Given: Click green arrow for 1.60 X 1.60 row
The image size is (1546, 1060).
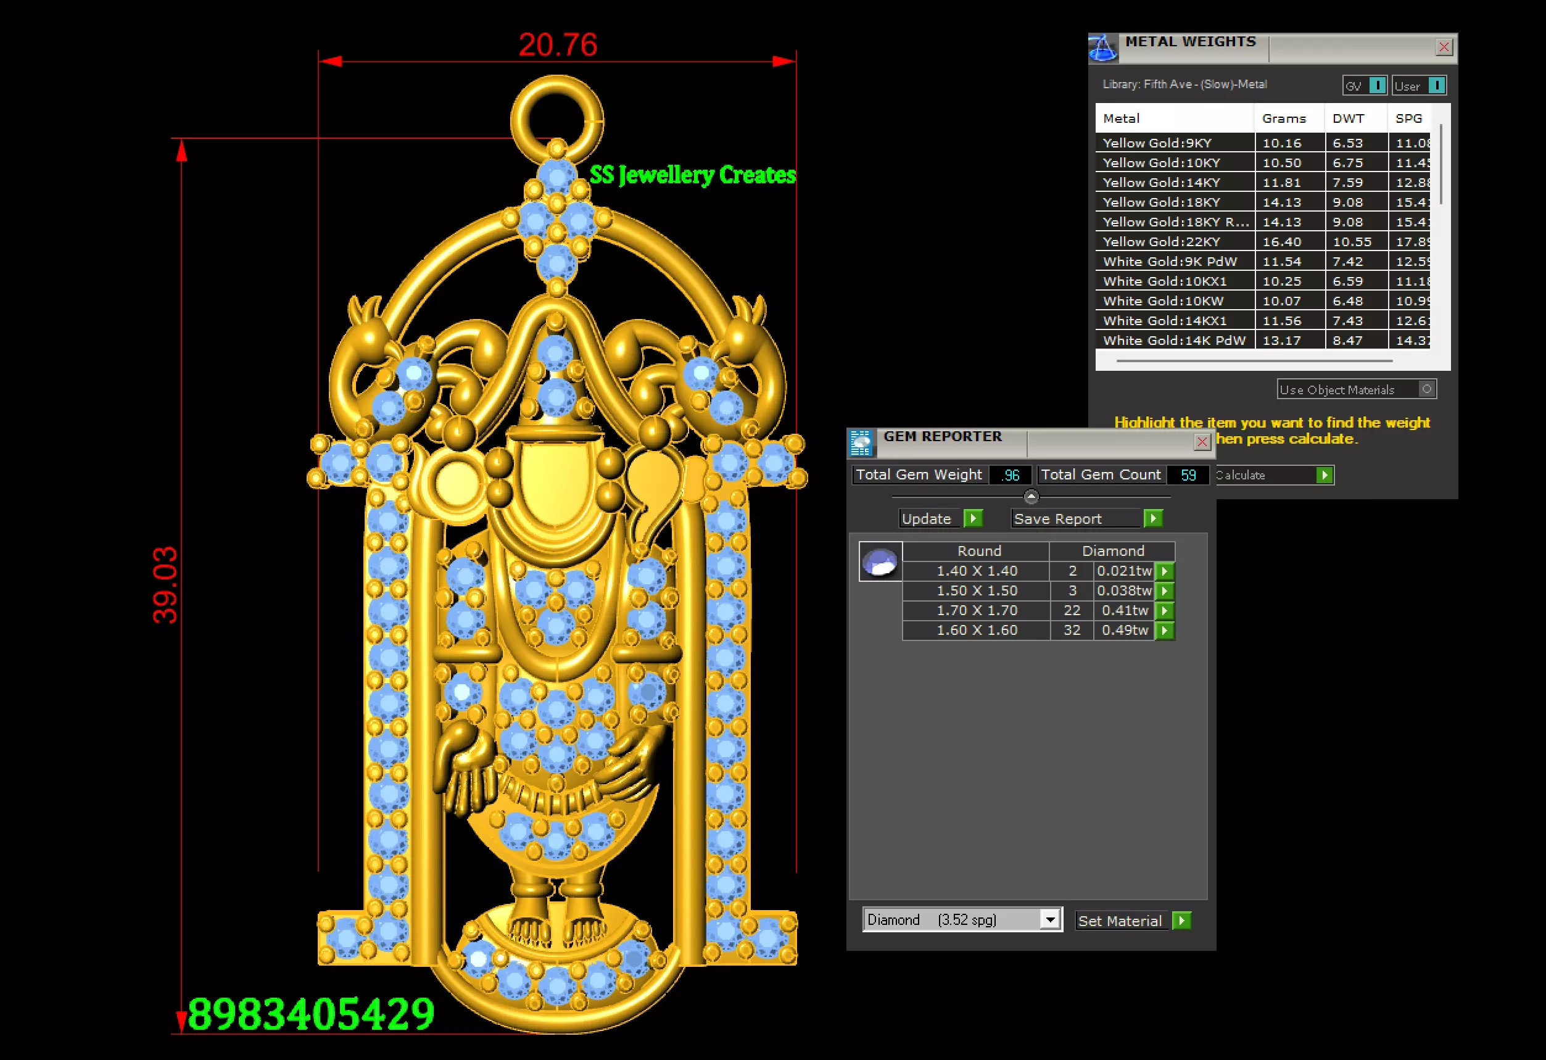Looking at the screenshot, I should (1164, 630).
